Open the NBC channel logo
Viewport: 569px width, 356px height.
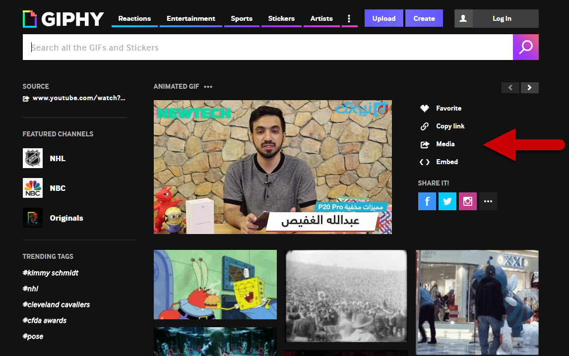(33, 188)
